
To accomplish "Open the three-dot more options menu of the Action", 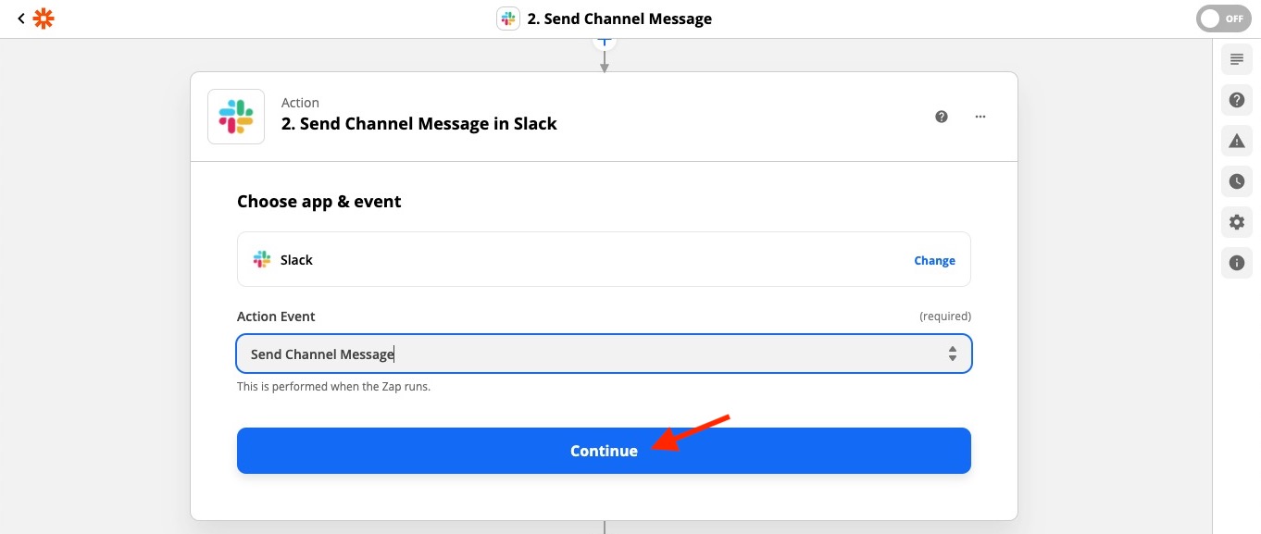I will point(980,117).
